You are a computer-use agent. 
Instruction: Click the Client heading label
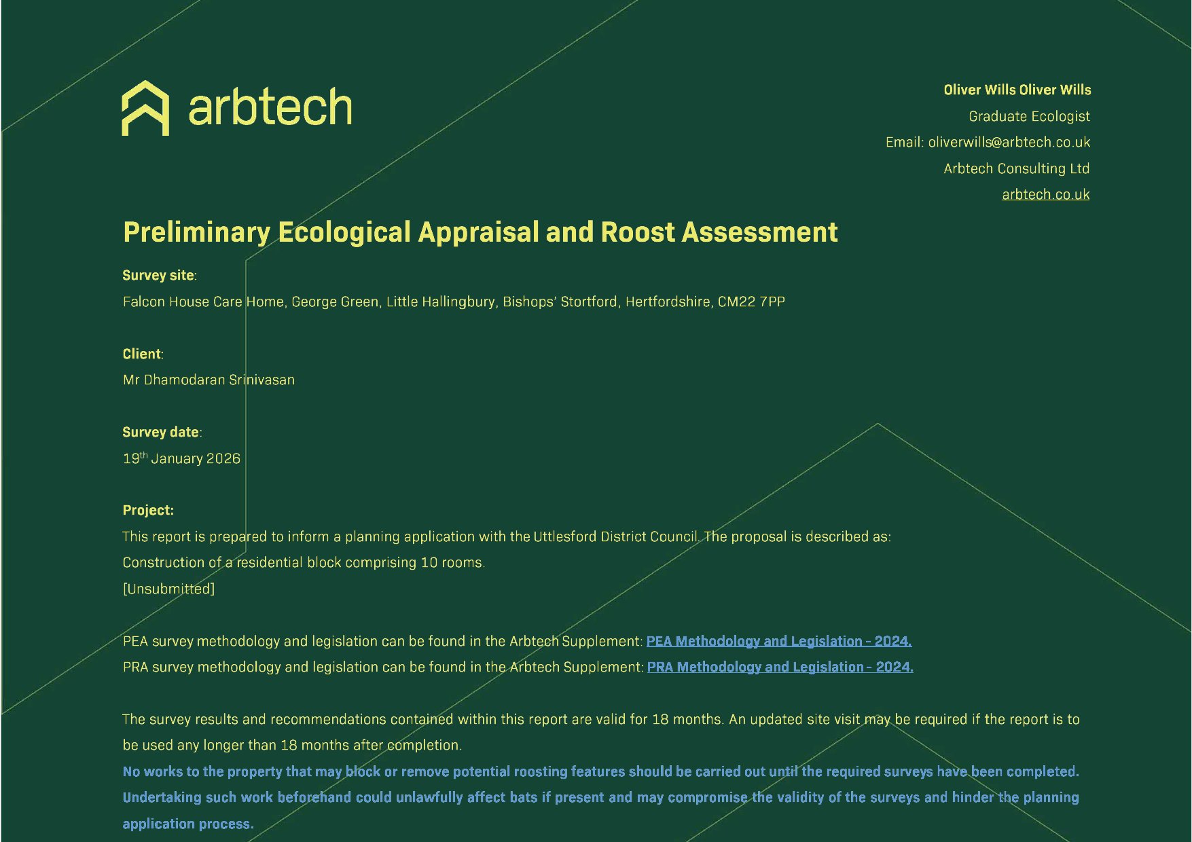pos(142,354)
